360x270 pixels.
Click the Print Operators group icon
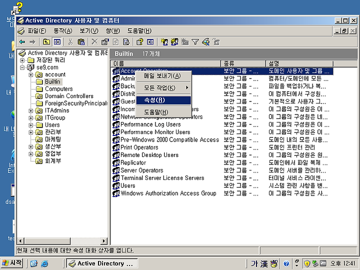pos(116,147)
